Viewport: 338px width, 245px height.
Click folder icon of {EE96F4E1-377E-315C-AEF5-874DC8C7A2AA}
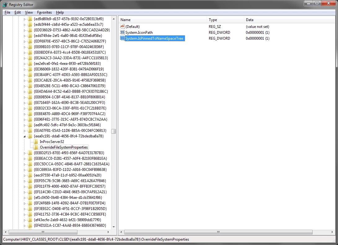[30, 119]
